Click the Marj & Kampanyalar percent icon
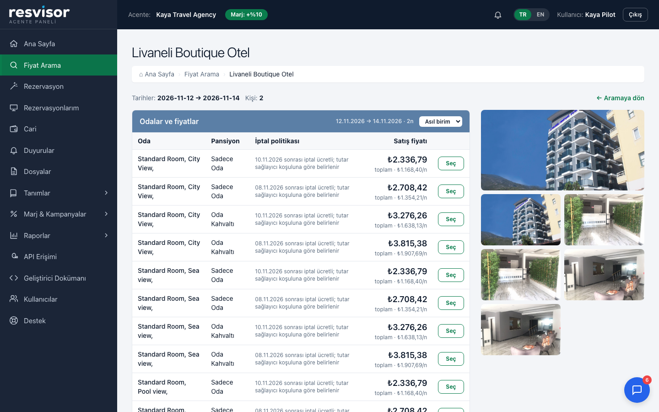The image size is (659, 412). [14, 214]
